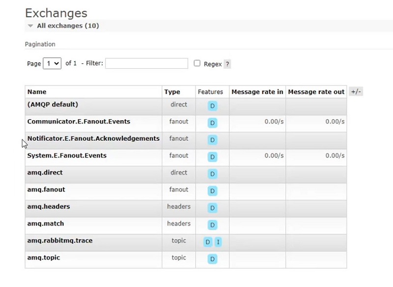Screen dimensions: 393x287
Task: Open the amq.fanout exchange
Action: coord(46,189)
